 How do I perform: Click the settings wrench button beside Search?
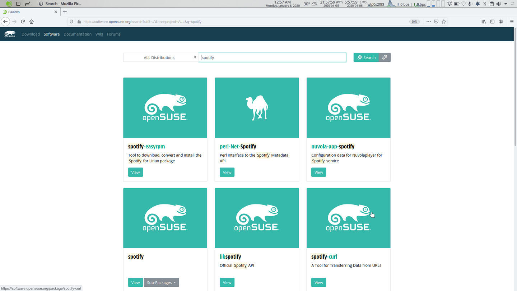385,57
